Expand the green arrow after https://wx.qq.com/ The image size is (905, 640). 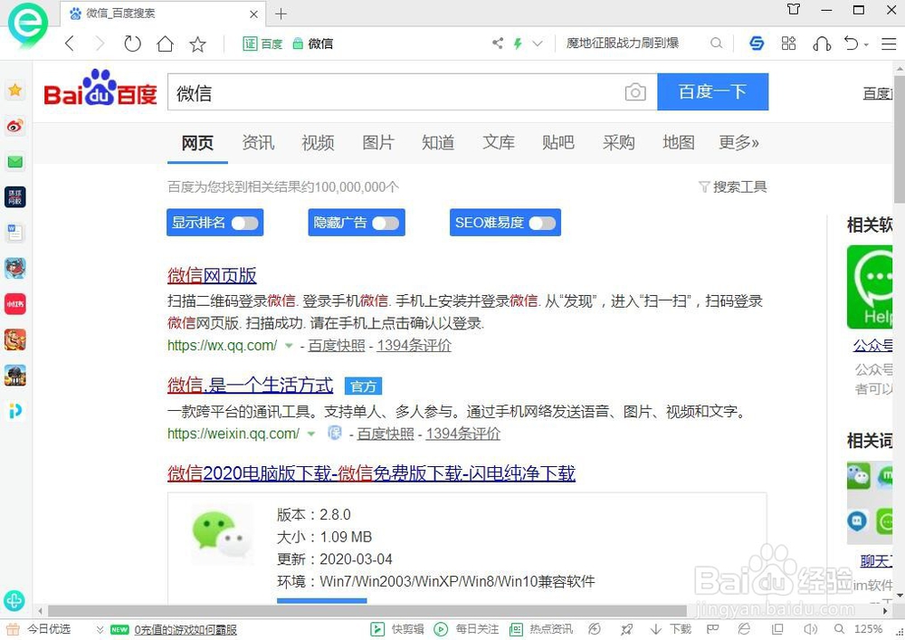click(x=289, y=347)
